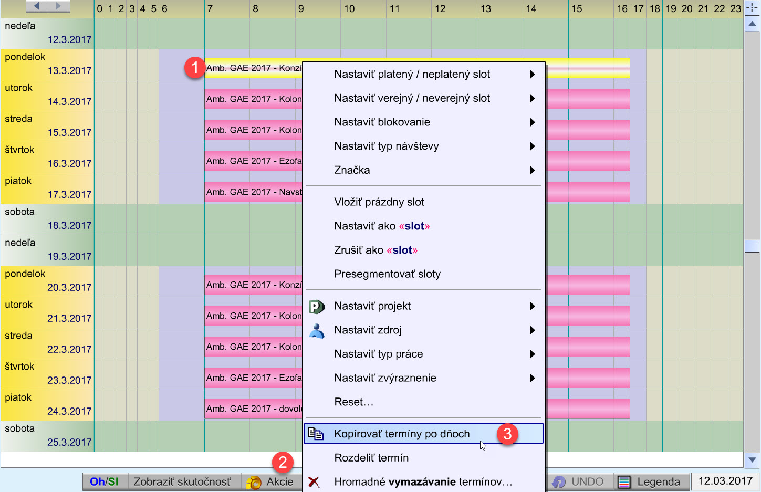Open the dropdown arrow at bottom right
Screen dimensions: 761x492
point(752,460)
